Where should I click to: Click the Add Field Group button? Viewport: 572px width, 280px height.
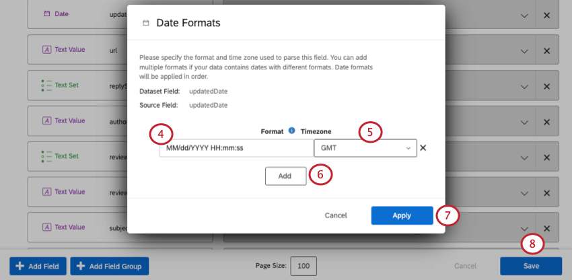tap(109, 267)
